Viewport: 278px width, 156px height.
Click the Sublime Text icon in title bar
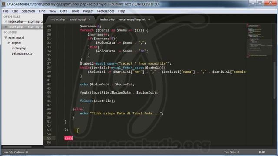(x=3, y=4)
